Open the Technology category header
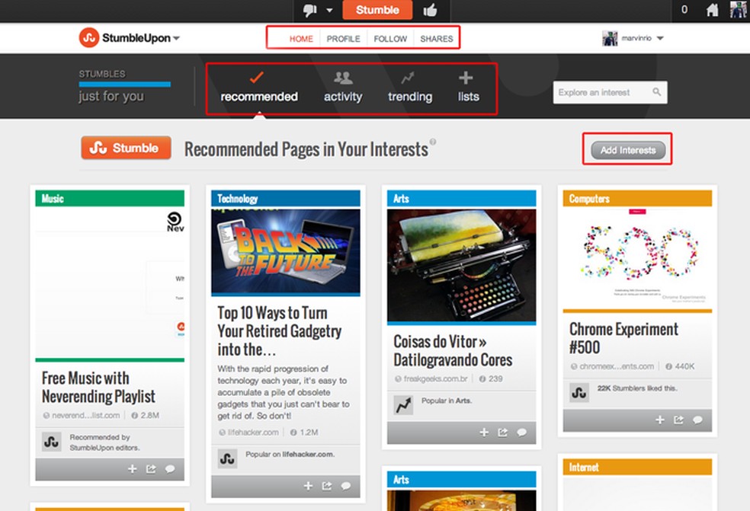750x511 pixels. coord(286,198)
